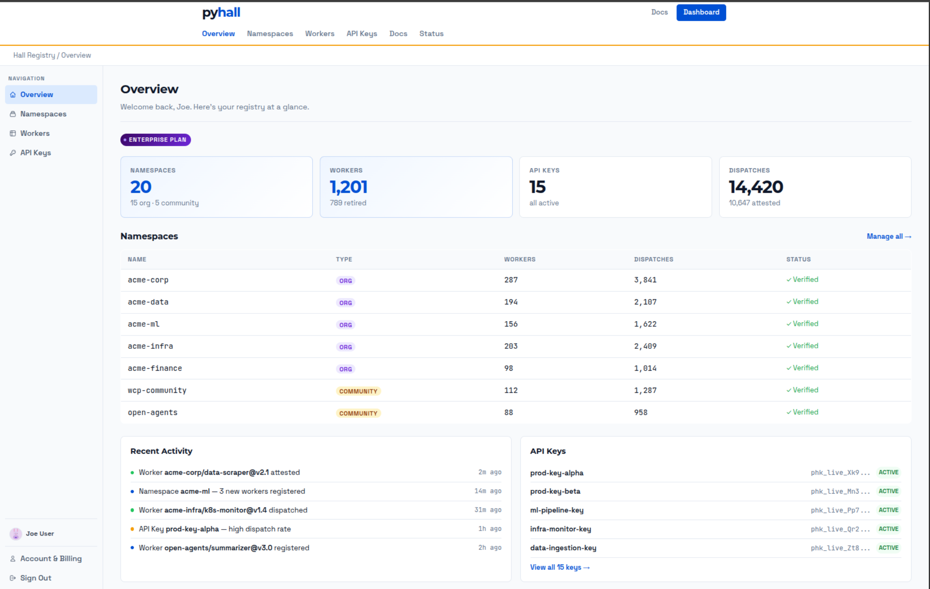Click the COMMUNITY badge for open-agents

[x=358, y=413]
